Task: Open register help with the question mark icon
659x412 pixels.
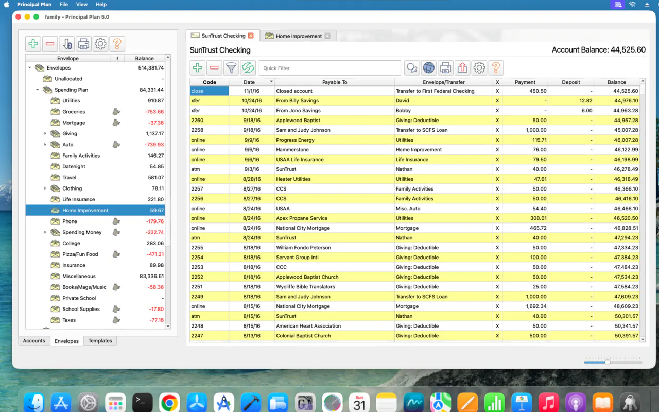Action: click(x=496, y=68)
